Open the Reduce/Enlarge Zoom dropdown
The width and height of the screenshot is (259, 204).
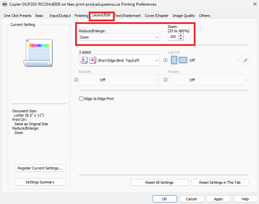[x=119, y=37]
